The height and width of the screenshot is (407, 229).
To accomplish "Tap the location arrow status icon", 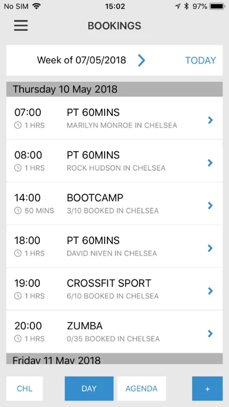I will click(x=178, y=6).
